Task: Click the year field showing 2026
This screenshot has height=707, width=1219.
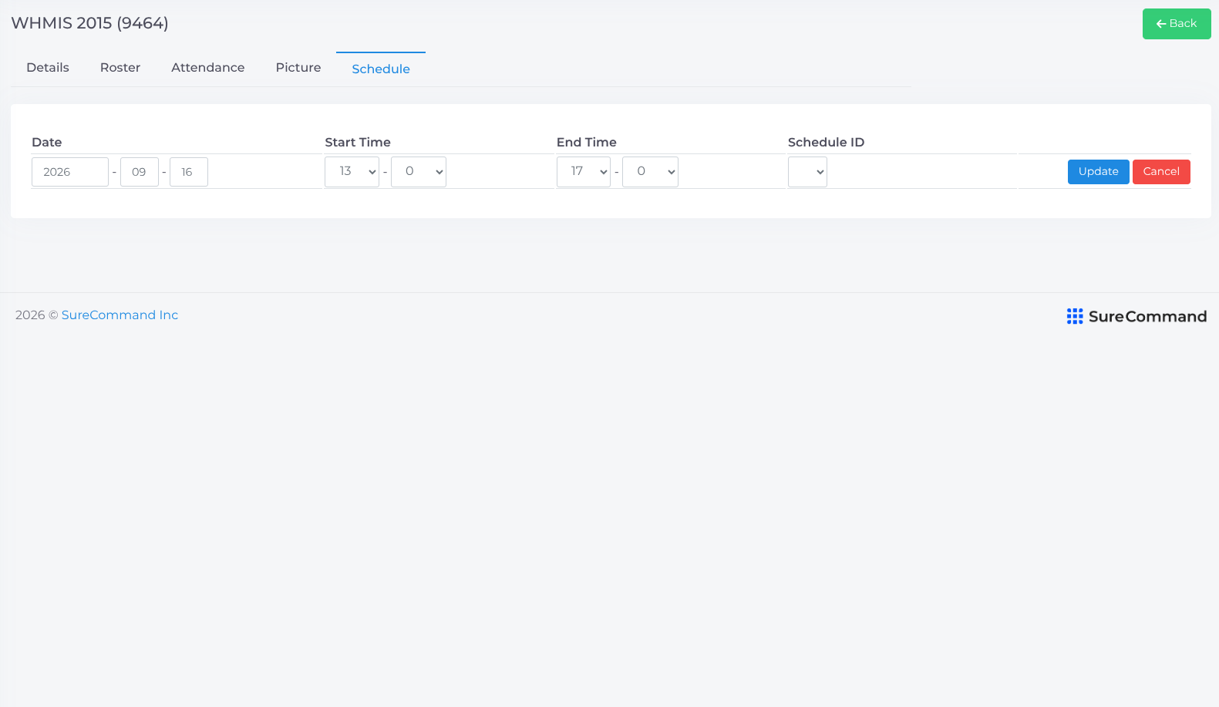Action: (70, 172)
